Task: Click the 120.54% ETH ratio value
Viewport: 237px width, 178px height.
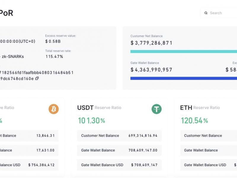Action: pyautogui.click(x=194, y=120)
